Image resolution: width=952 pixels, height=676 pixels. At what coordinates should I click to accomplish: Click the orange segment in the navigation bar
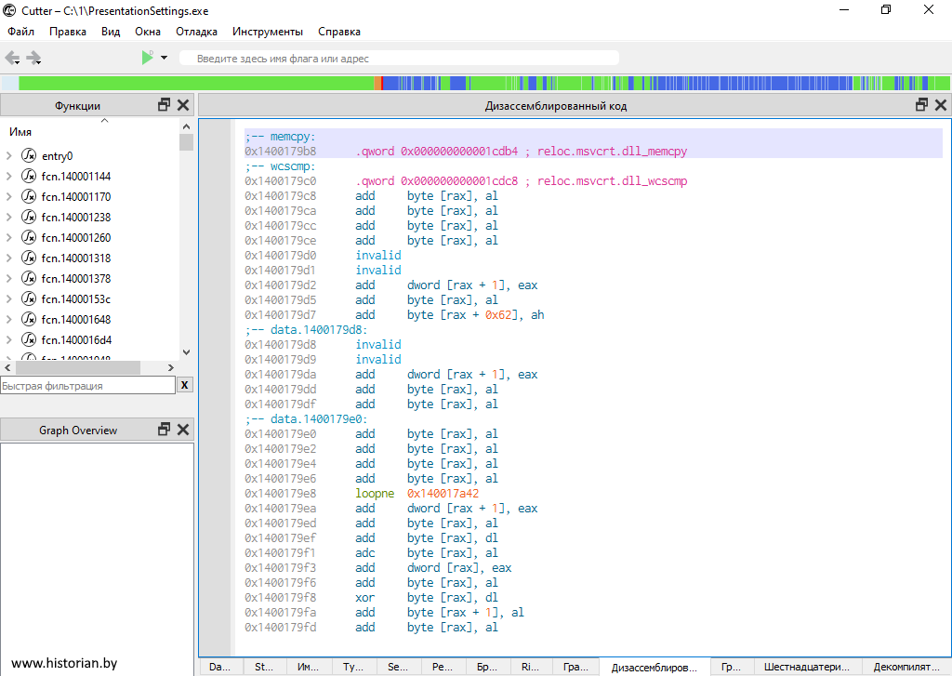click(x=378, y=83)
